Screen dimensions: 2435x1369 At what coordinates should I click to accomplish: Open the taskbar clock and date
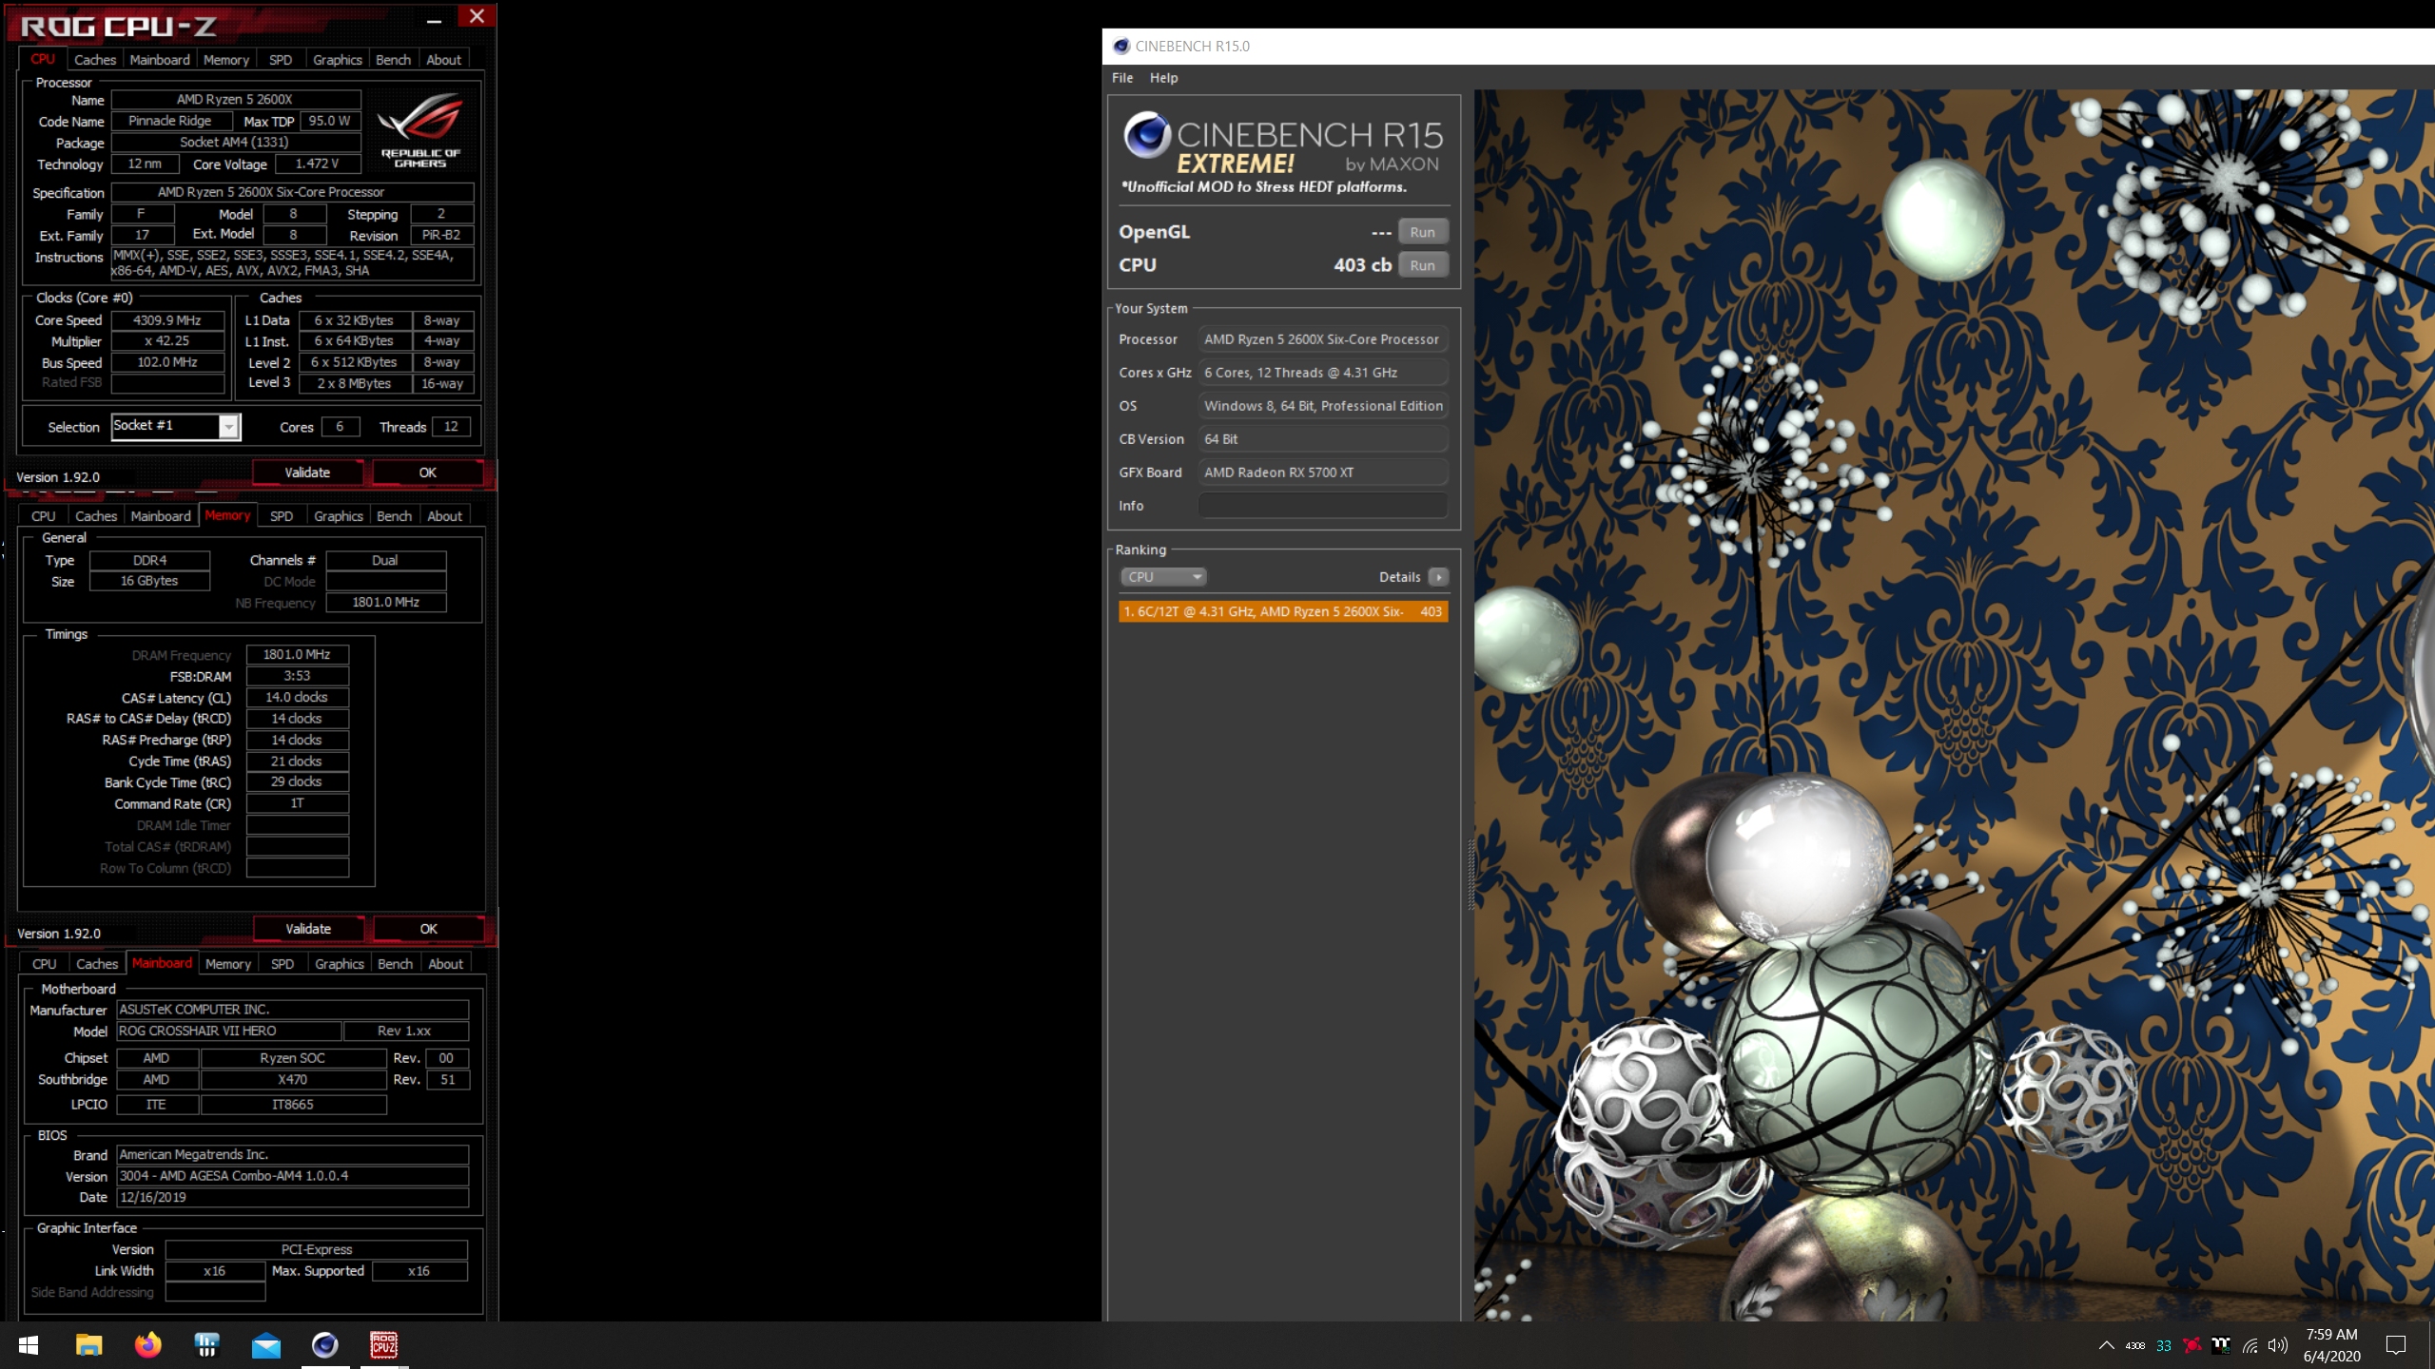[x=2331, y=1345]
